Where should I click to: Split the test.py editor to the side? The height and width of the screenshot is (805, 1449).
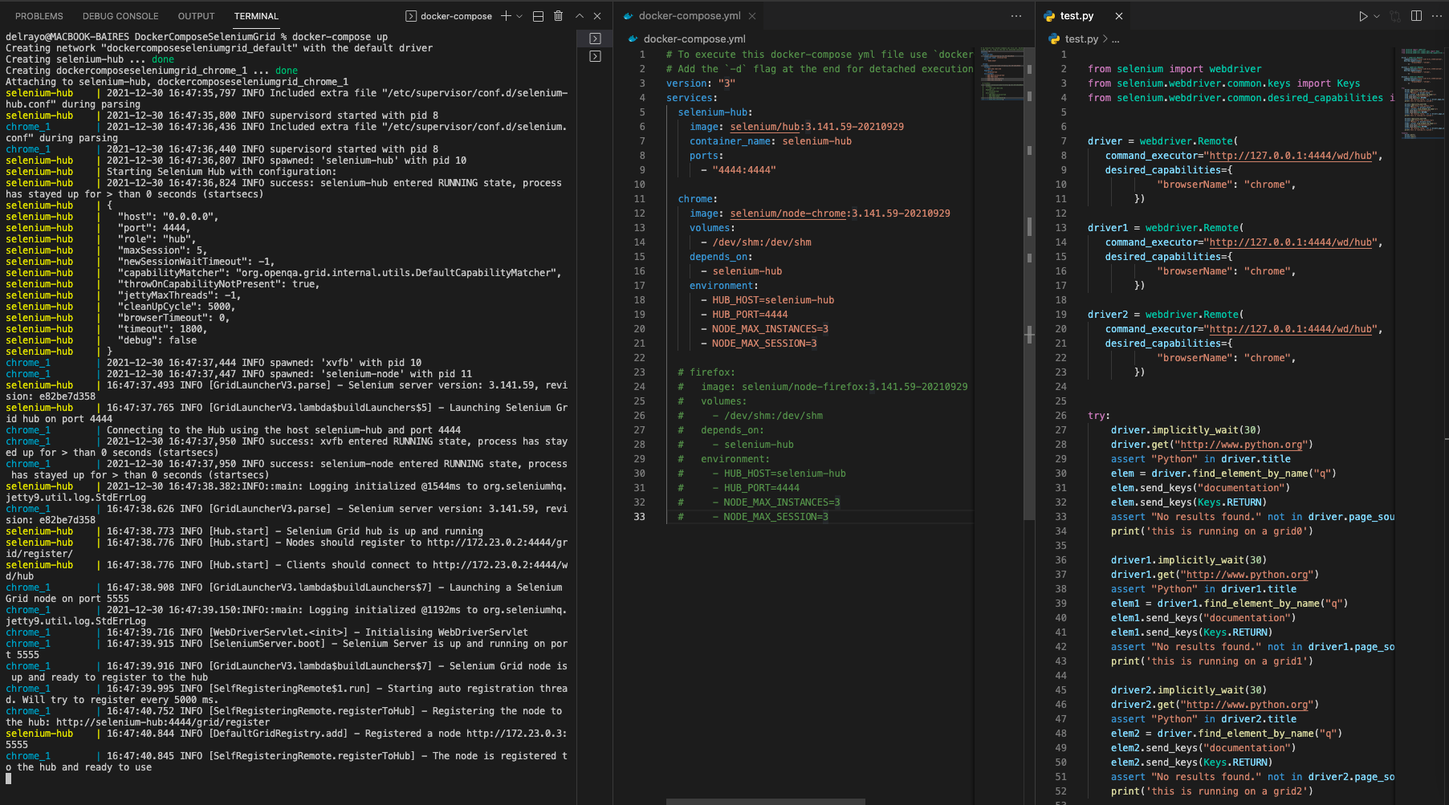pos(1415,15)
